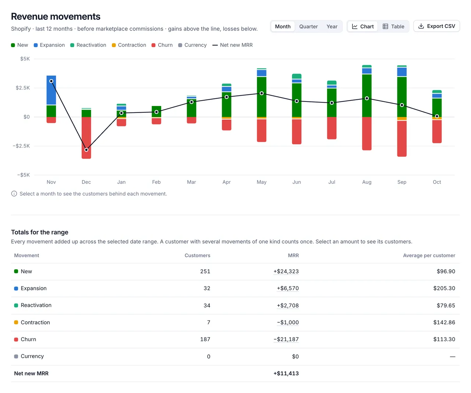Click the Customers column header

(197, 255)
